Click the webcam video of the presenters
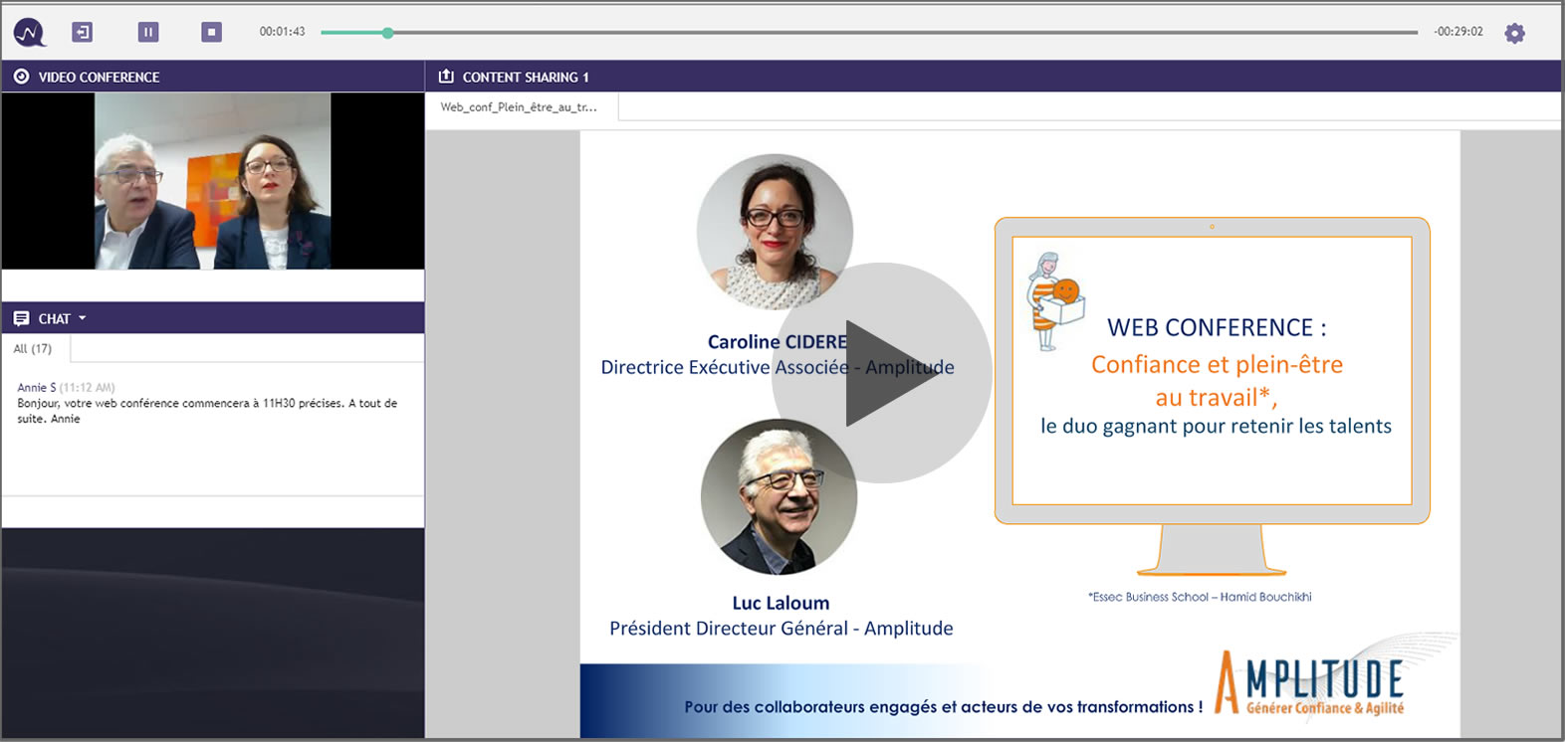Screen dimensions: 1565x742 (x=212, y=181)
